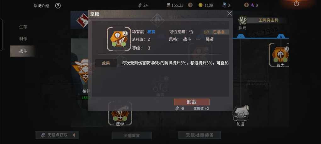Click the power icon at top right

296,3
